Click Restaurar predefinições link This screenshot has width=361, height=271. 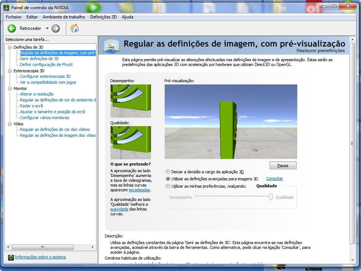(x=320, y=51)
